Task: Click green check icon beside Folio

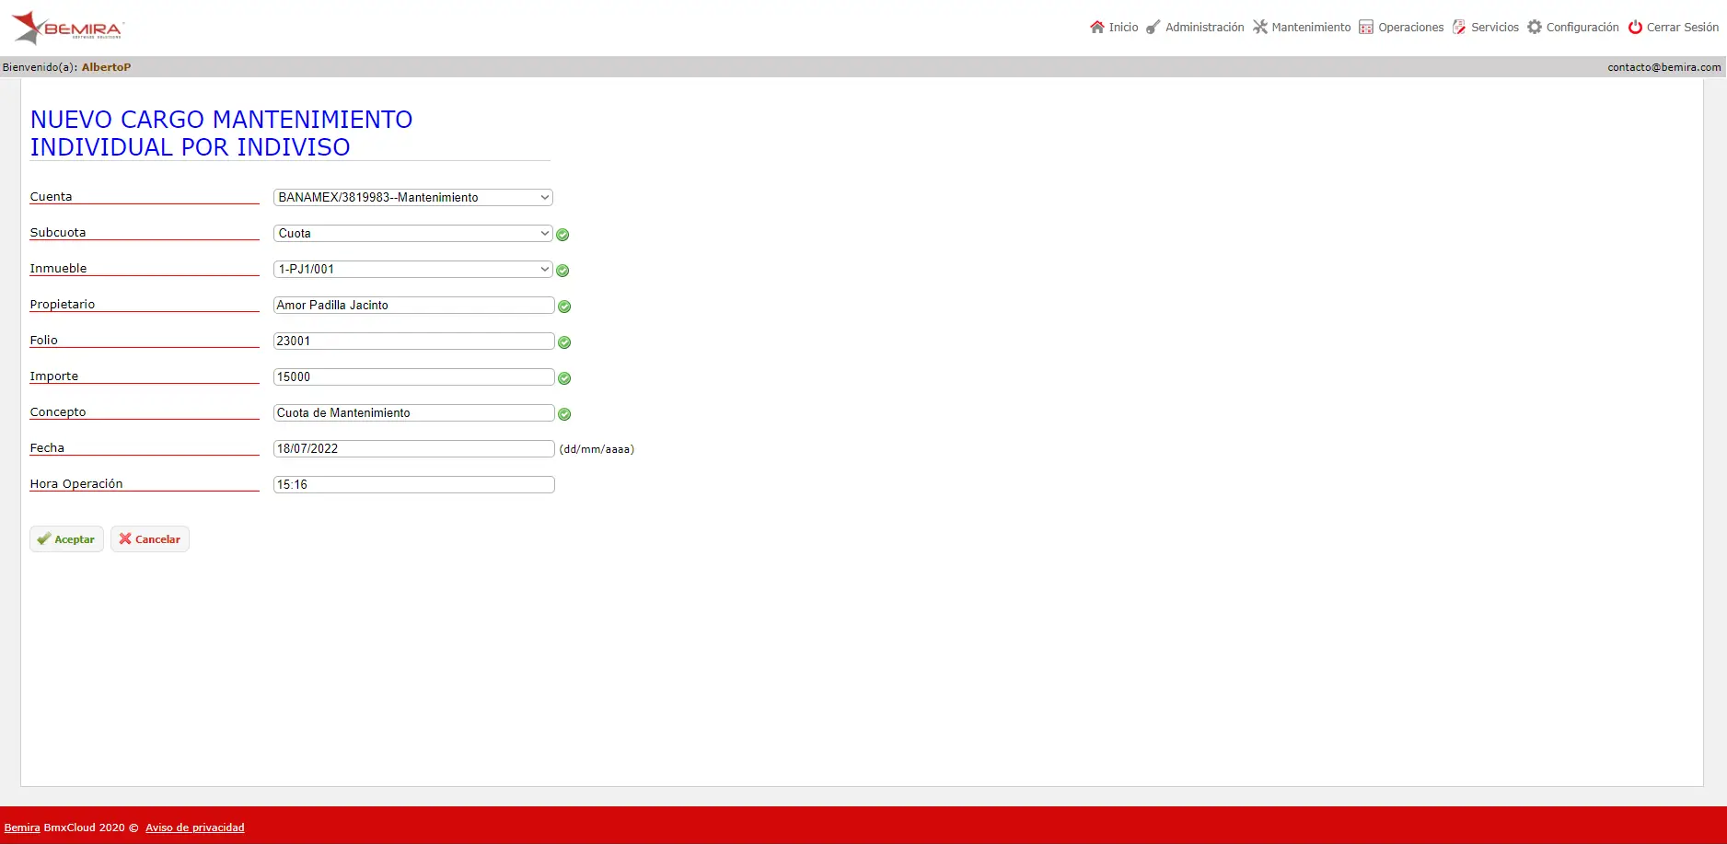Action: 564,342
